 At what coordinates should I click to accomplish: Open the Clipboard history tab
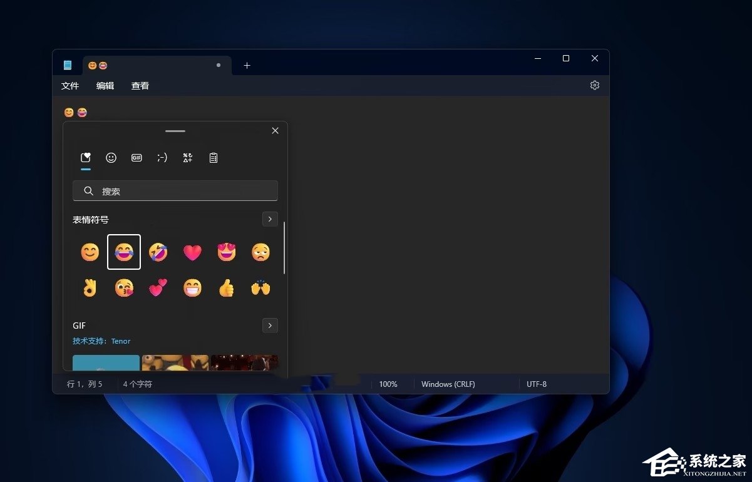pos(214,158)
